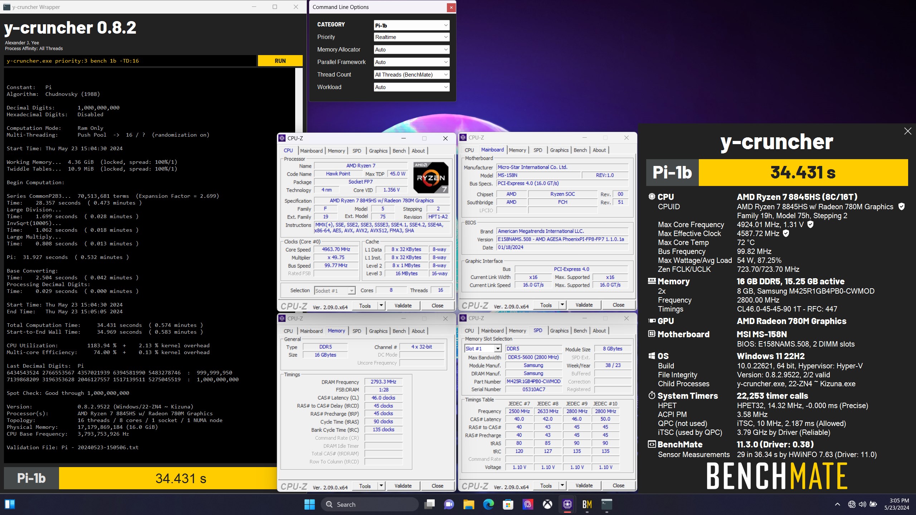Open SPD tab in top-right CPU-Z window
Viewport: 916px width, 515px height.
(538, 150)
